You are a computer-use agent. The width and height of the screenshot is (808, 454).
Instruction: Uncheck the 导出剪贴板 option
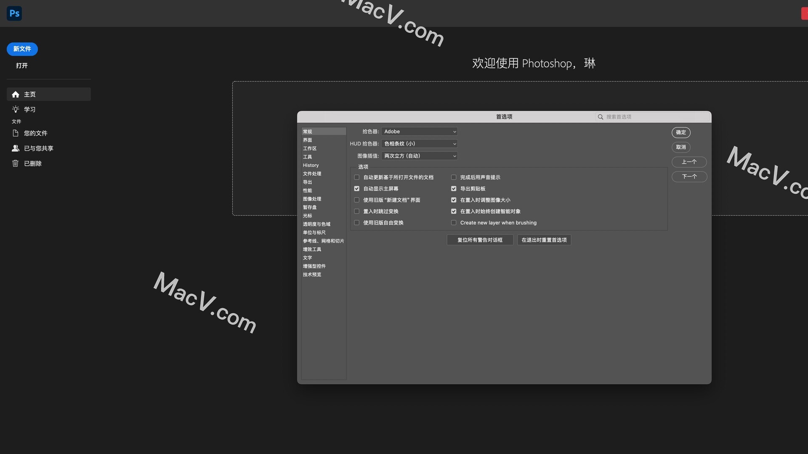454,188
